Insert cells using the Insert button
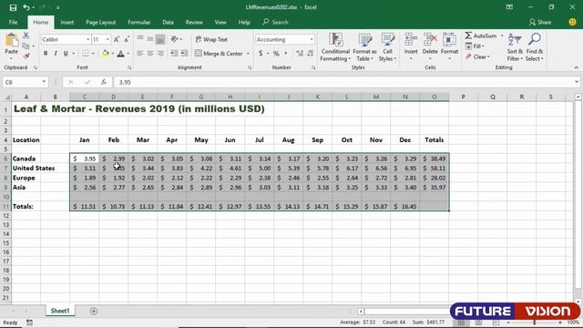583x328 pixels. click(x=411, y=47)
